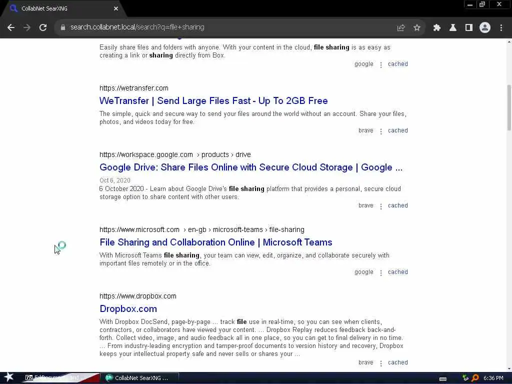
Task: Click the address bar URL field
Action: (x=228, y=27)
